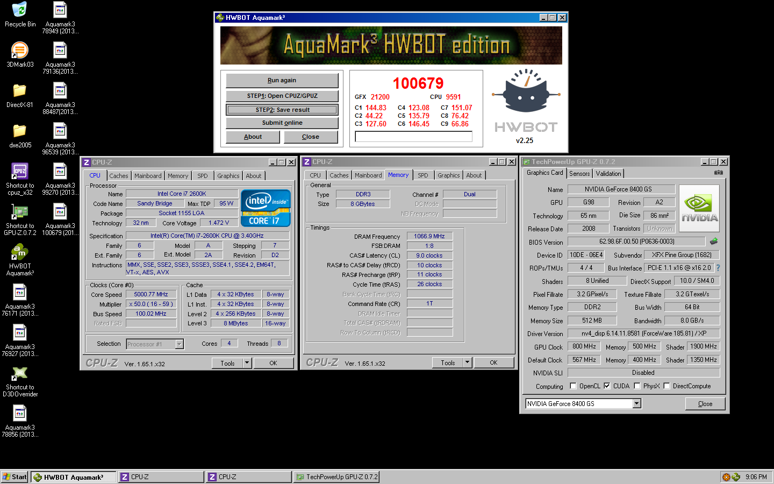Select the Aquamark3 79136 result file
Image resolution: width=774 pixels, height=484 pixels.
[60, 59]
